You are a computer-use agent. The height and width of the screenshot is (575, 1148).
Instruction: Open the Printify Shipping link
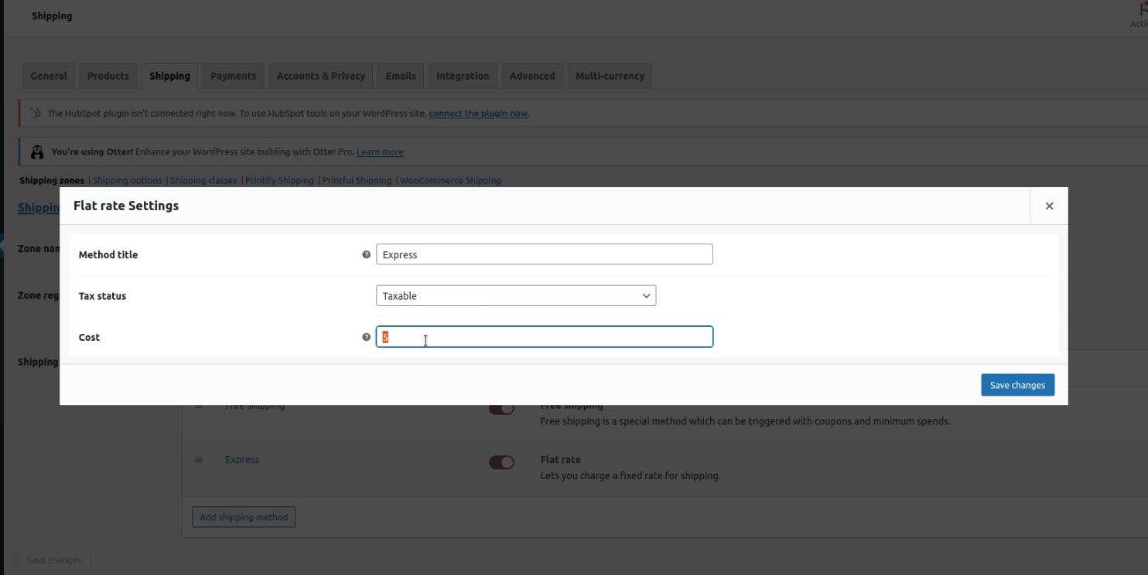pyautogui.click(x=279, y=180)
